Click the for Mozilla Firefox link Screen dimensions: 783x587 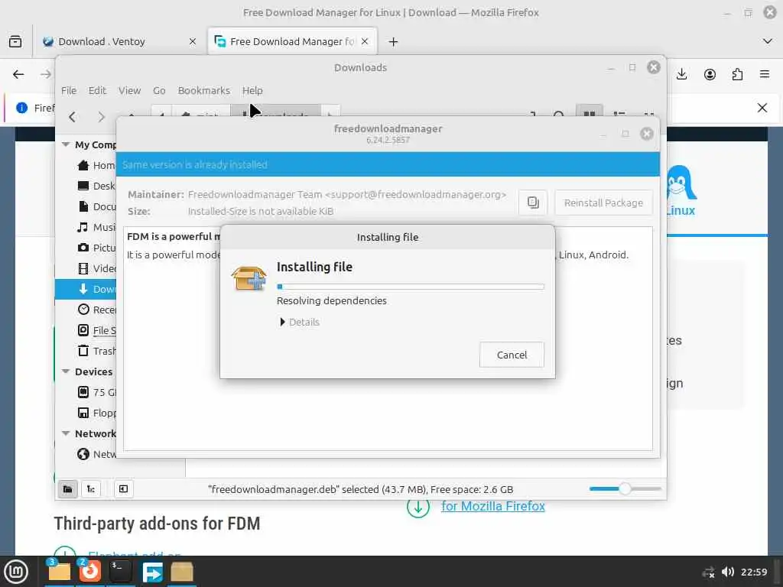[x=493, y=506]
